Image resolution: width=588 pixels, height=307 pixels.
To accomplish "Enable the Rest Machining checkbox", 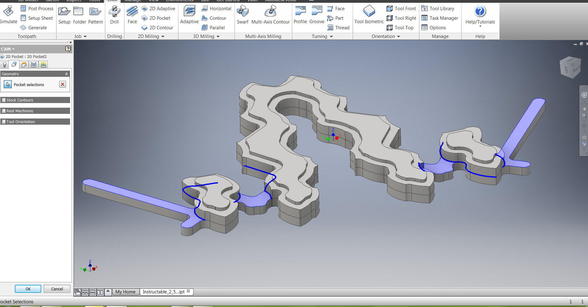I will click(x=4, y=111).
